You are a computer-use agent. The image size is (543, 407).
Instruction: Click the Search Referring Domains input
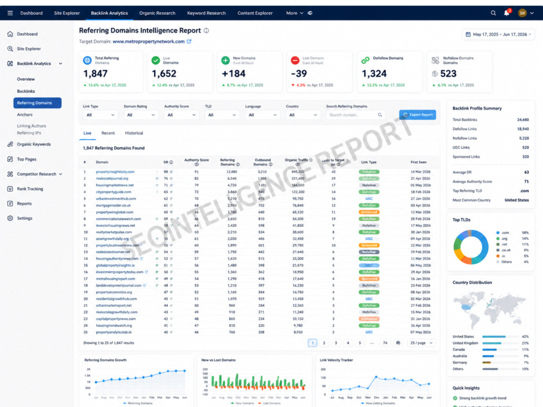356,115
